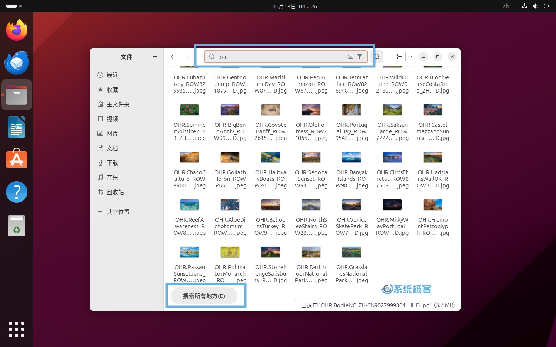Click the Activities workspace indicator
This screenshot has width=556, height=347.
[x=14, y=6]
